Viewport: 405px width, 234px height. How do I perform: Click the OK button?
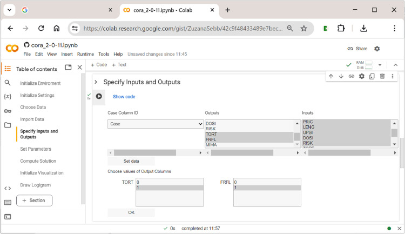[131, 212]
